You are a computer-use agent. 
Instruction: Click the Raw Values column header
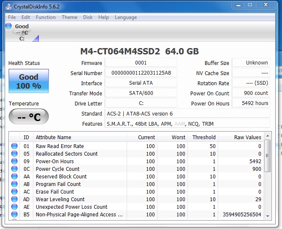(241, 137)
